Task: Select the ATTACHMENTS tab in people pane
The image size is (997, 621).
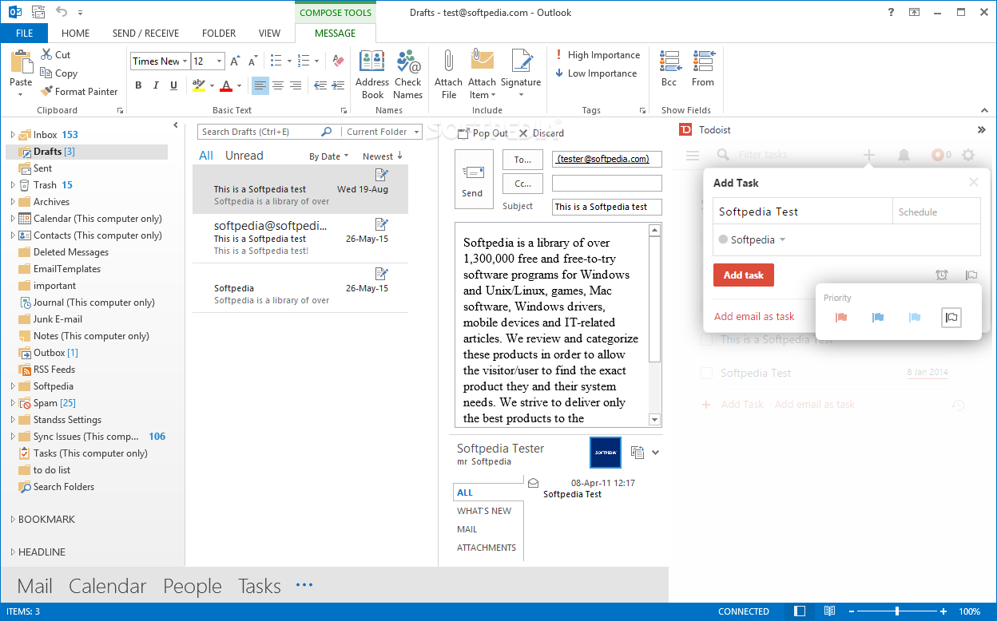Action: coord(487,548)
